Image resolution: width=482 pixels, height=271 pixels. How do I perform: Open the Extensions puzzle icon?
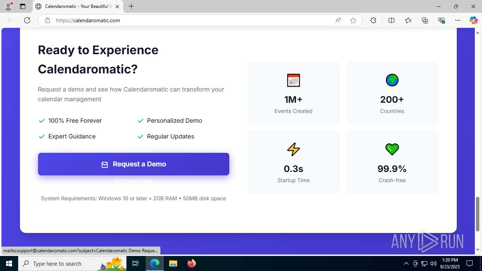click(x=373, y=20)
